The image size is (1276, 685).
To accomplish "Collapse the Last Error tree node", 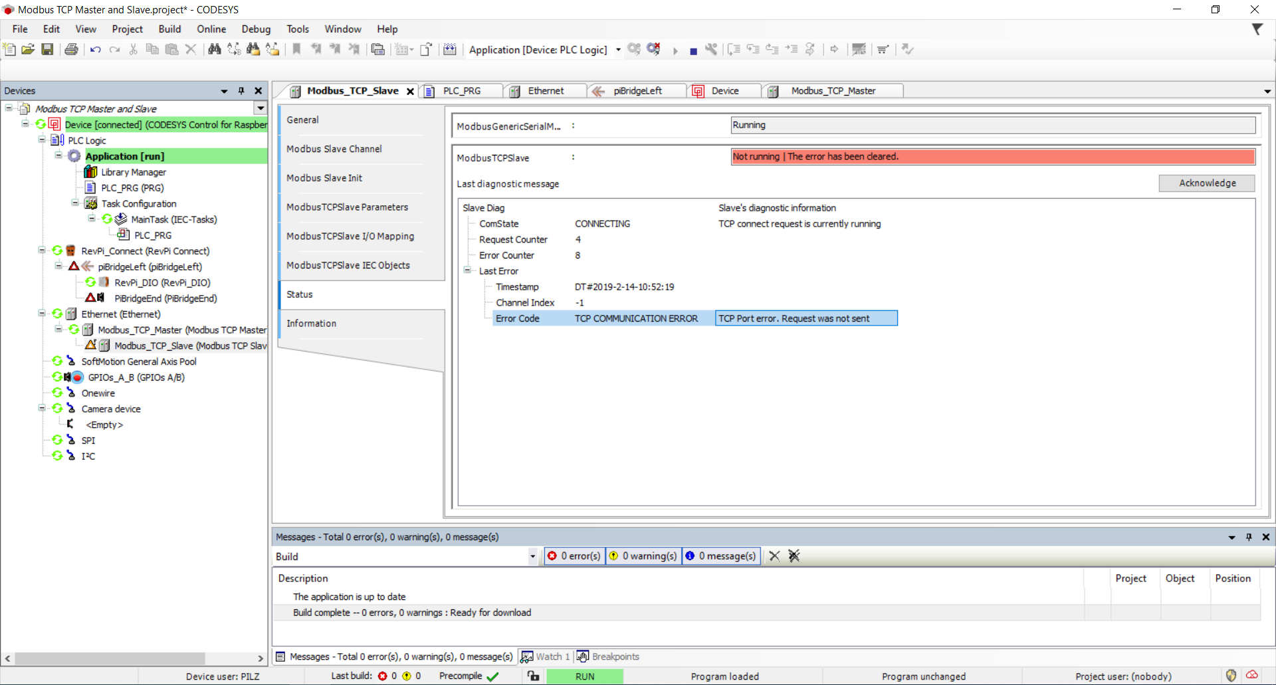I will tap(467, 270).
